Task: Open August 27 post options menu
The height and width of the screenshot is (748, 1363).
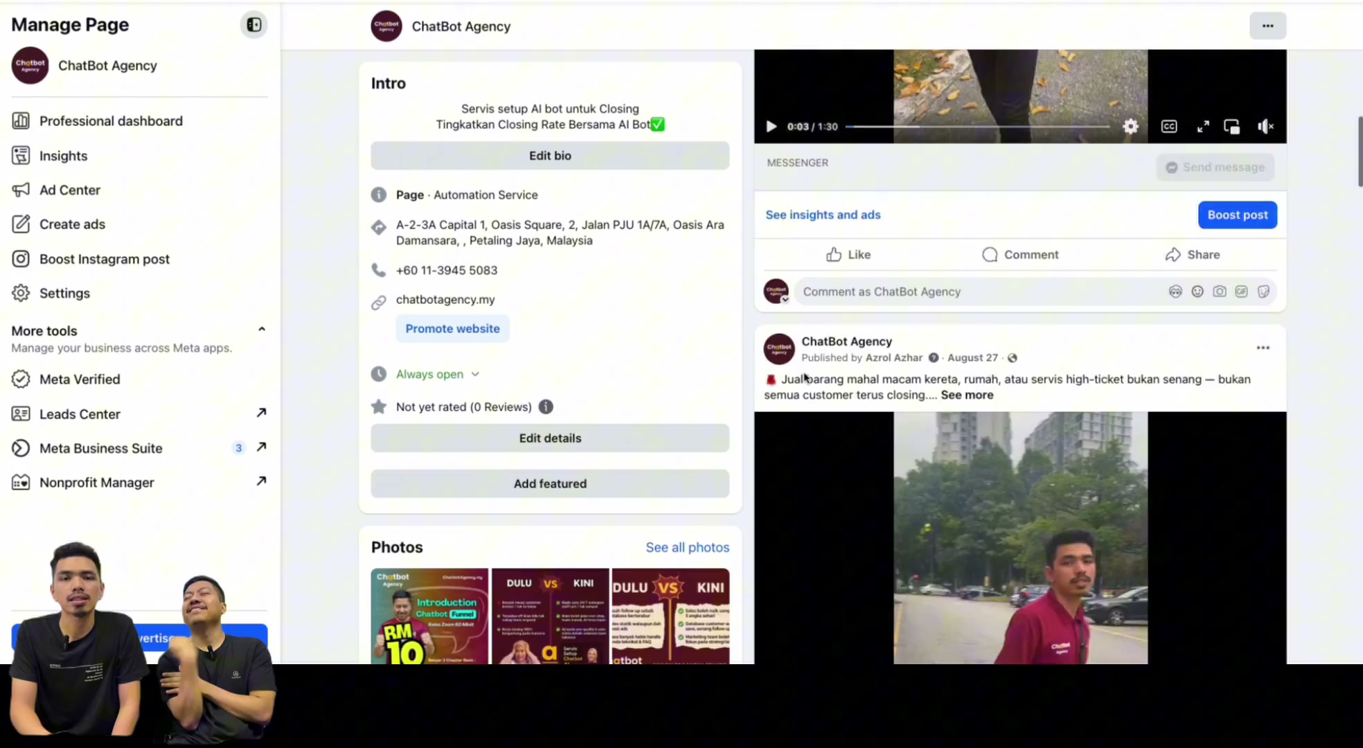Action: (1263, 348)
